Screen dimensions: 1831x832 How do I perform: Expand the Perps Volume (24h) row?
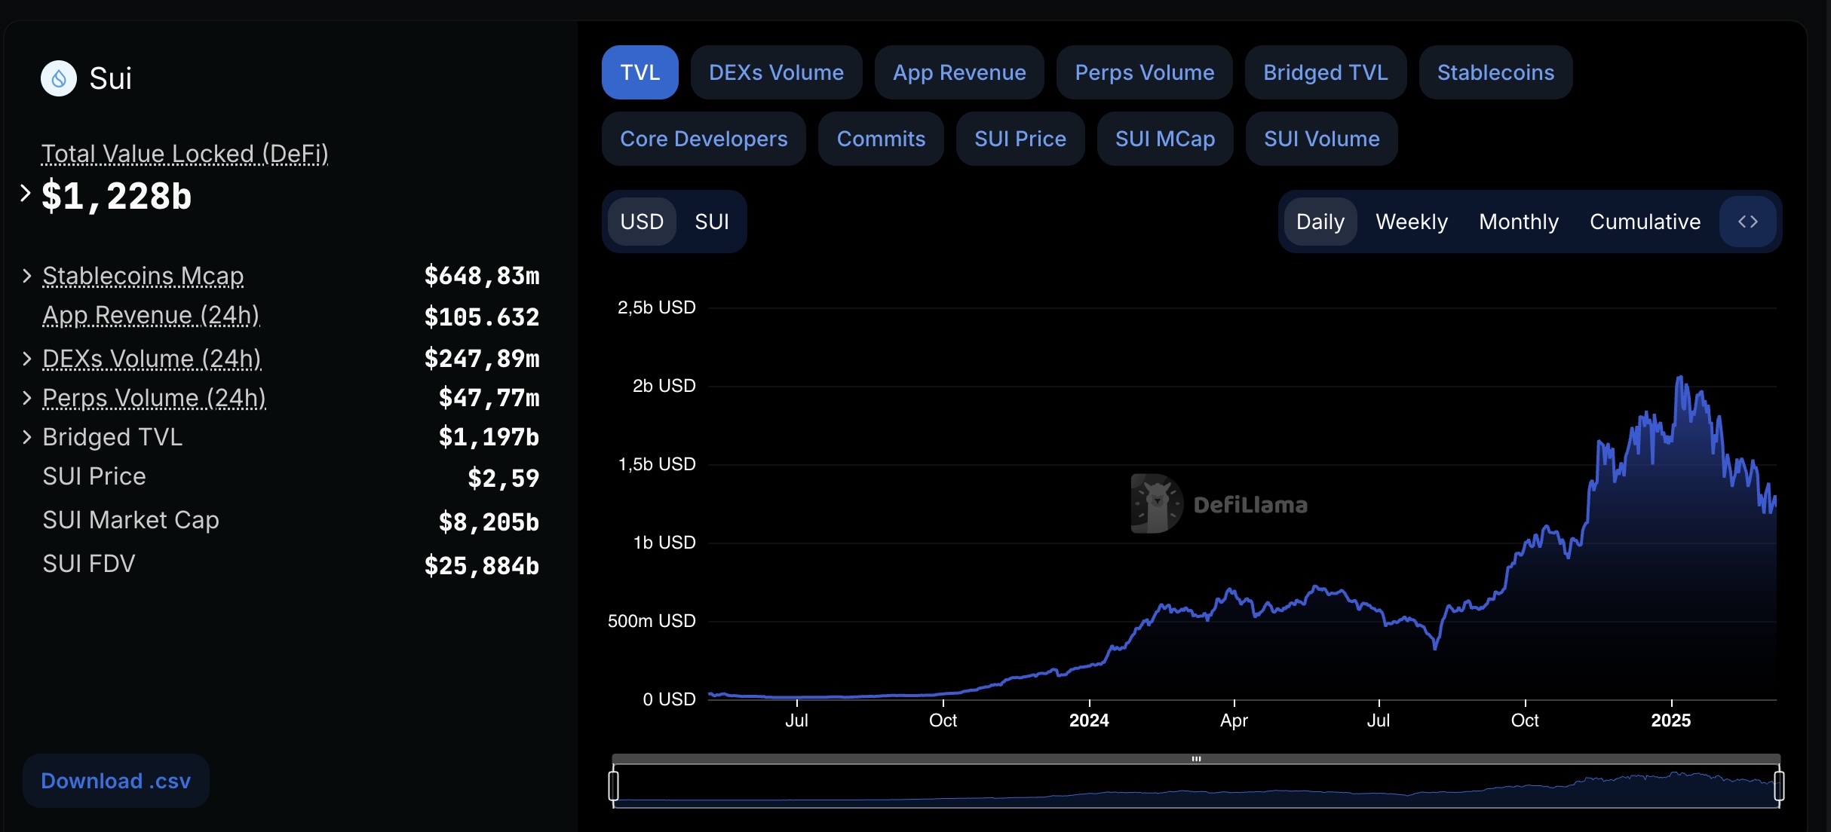coord(26,398)
